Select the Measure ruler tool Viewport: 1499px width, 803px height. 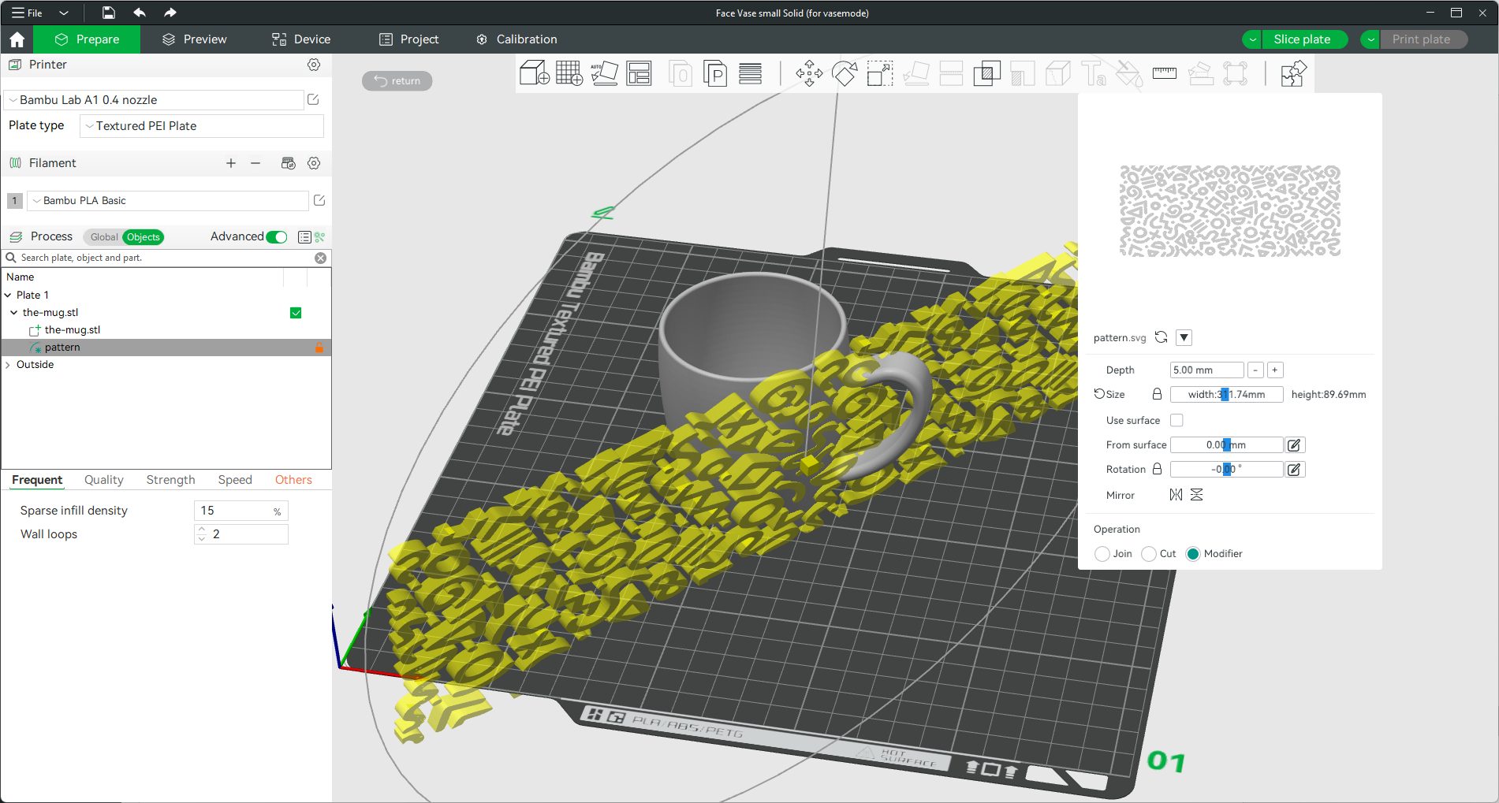(1164, 74)
